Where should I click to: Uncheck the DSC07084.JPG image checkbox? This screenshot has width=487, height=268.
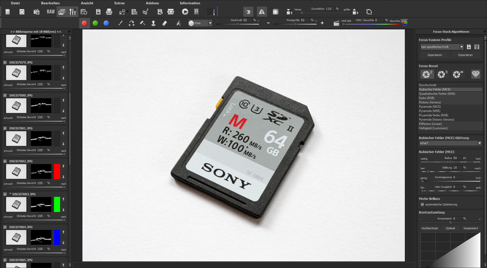click(5, 227)
